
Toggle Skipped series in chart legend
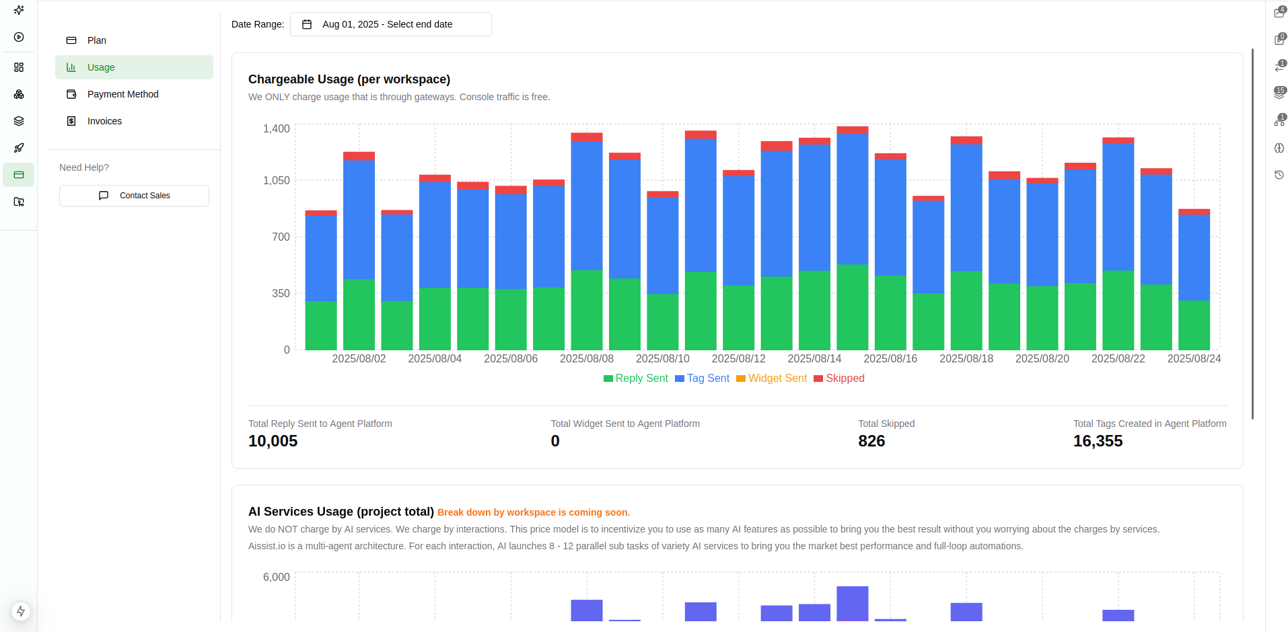[838, 379]
